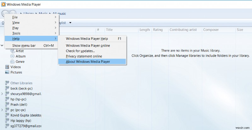Viewport: 252px width, 130px height.
Task: Click the Prash (dell) library icon
Action: click(7, 105)
